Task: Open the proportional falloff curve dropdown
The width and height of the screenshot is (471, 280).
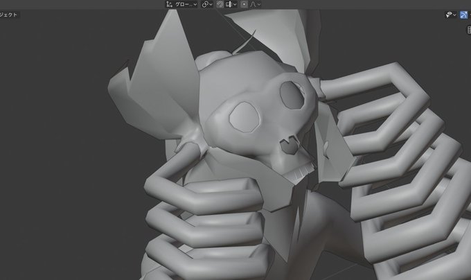Action: tap(256, 4)
